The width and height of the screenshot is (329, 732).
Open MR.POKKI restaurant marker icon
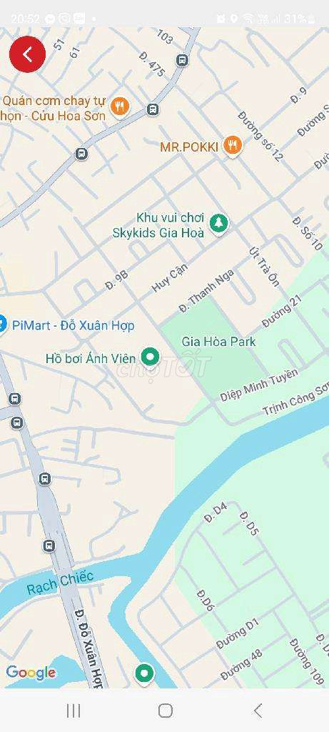click(232, 145)
